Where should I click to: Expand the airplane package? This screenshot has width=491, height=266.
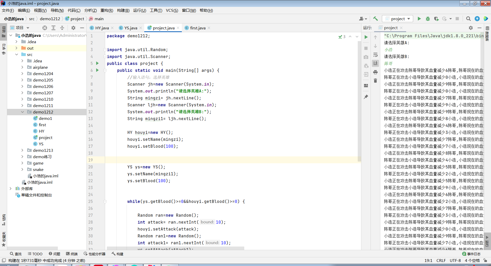pos(22,67)
